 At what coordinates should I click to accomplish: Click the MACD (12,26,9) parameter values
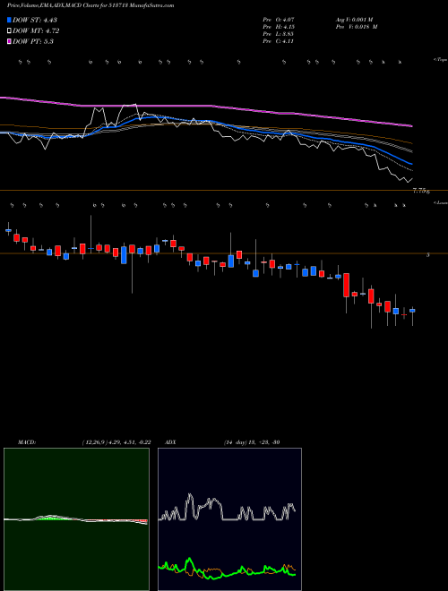(x=116, y=442)
